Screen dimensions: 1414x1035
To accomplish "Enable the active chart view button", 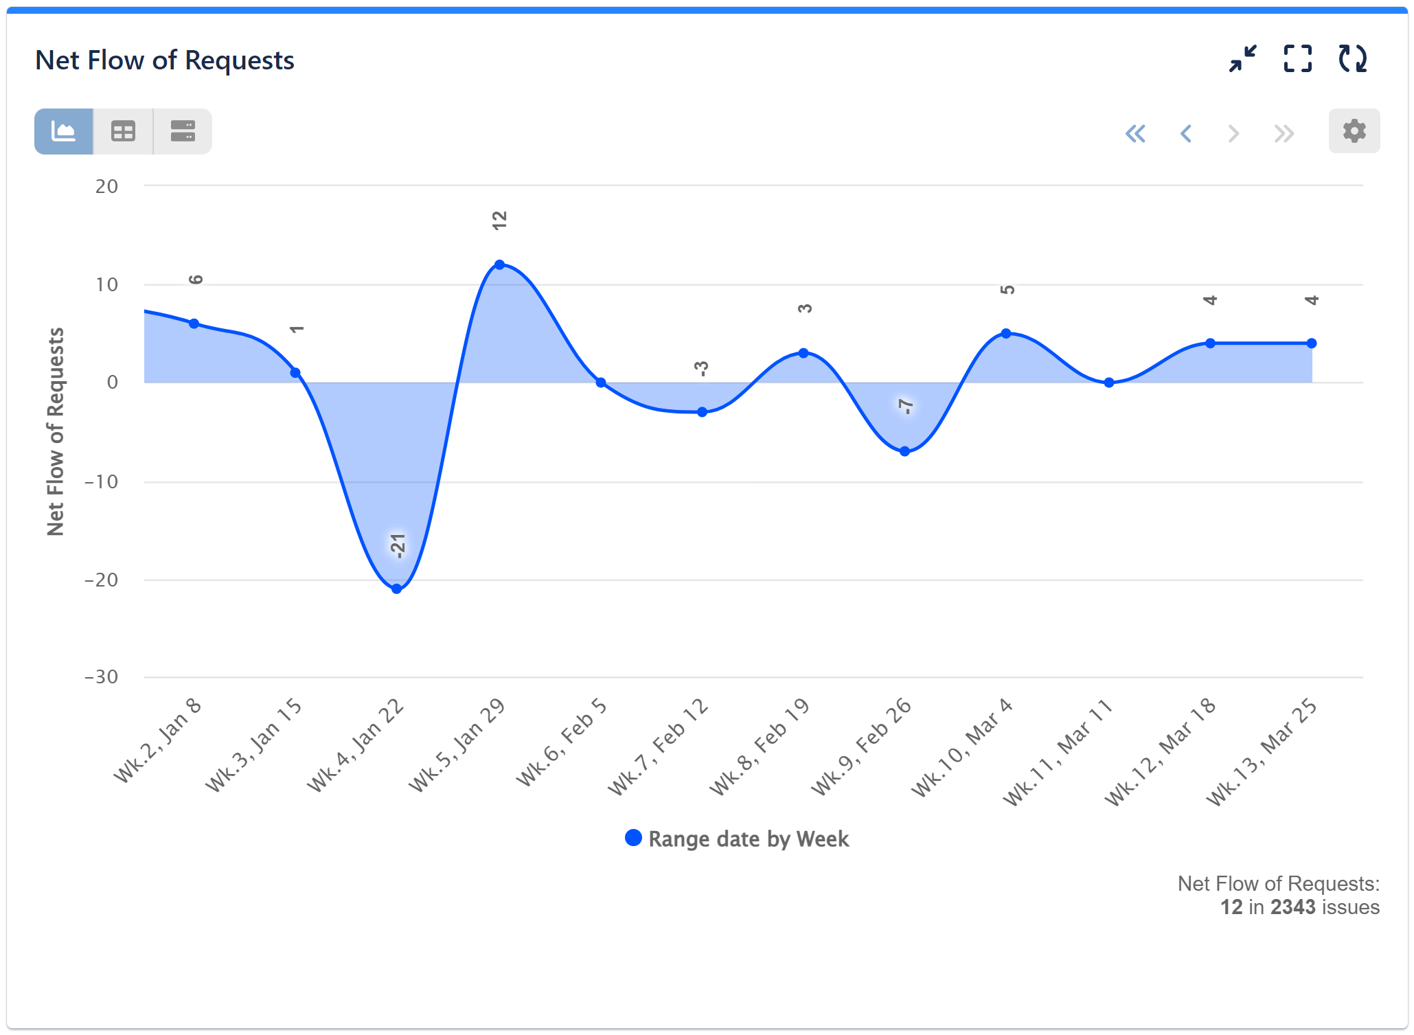I will point(63,130).
